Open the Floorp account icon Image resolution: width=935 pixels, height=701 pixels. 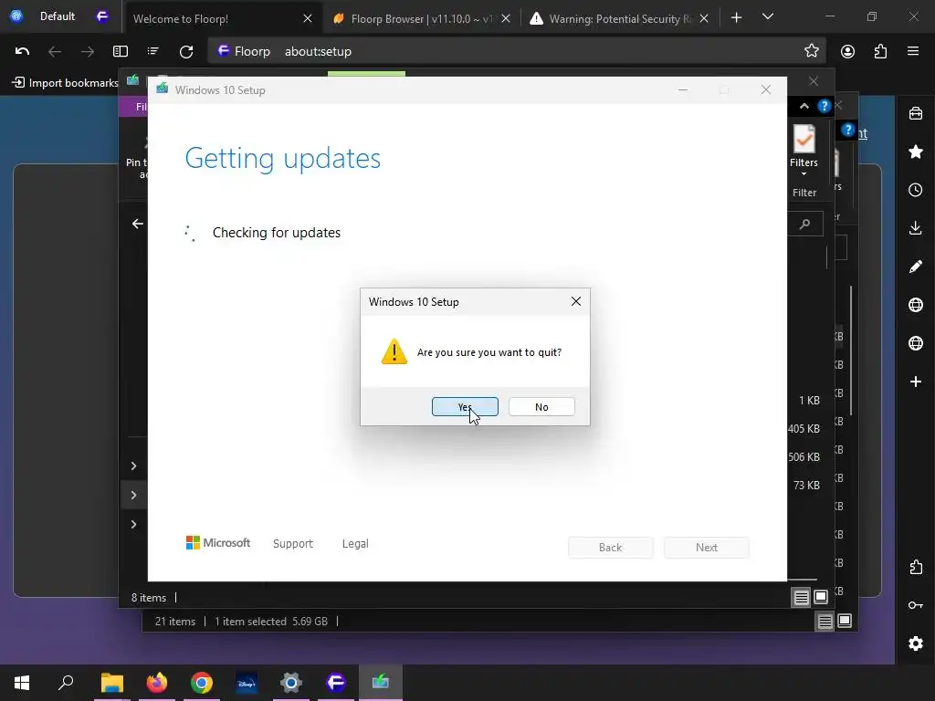pyautogui.click(x=847, y=51)
